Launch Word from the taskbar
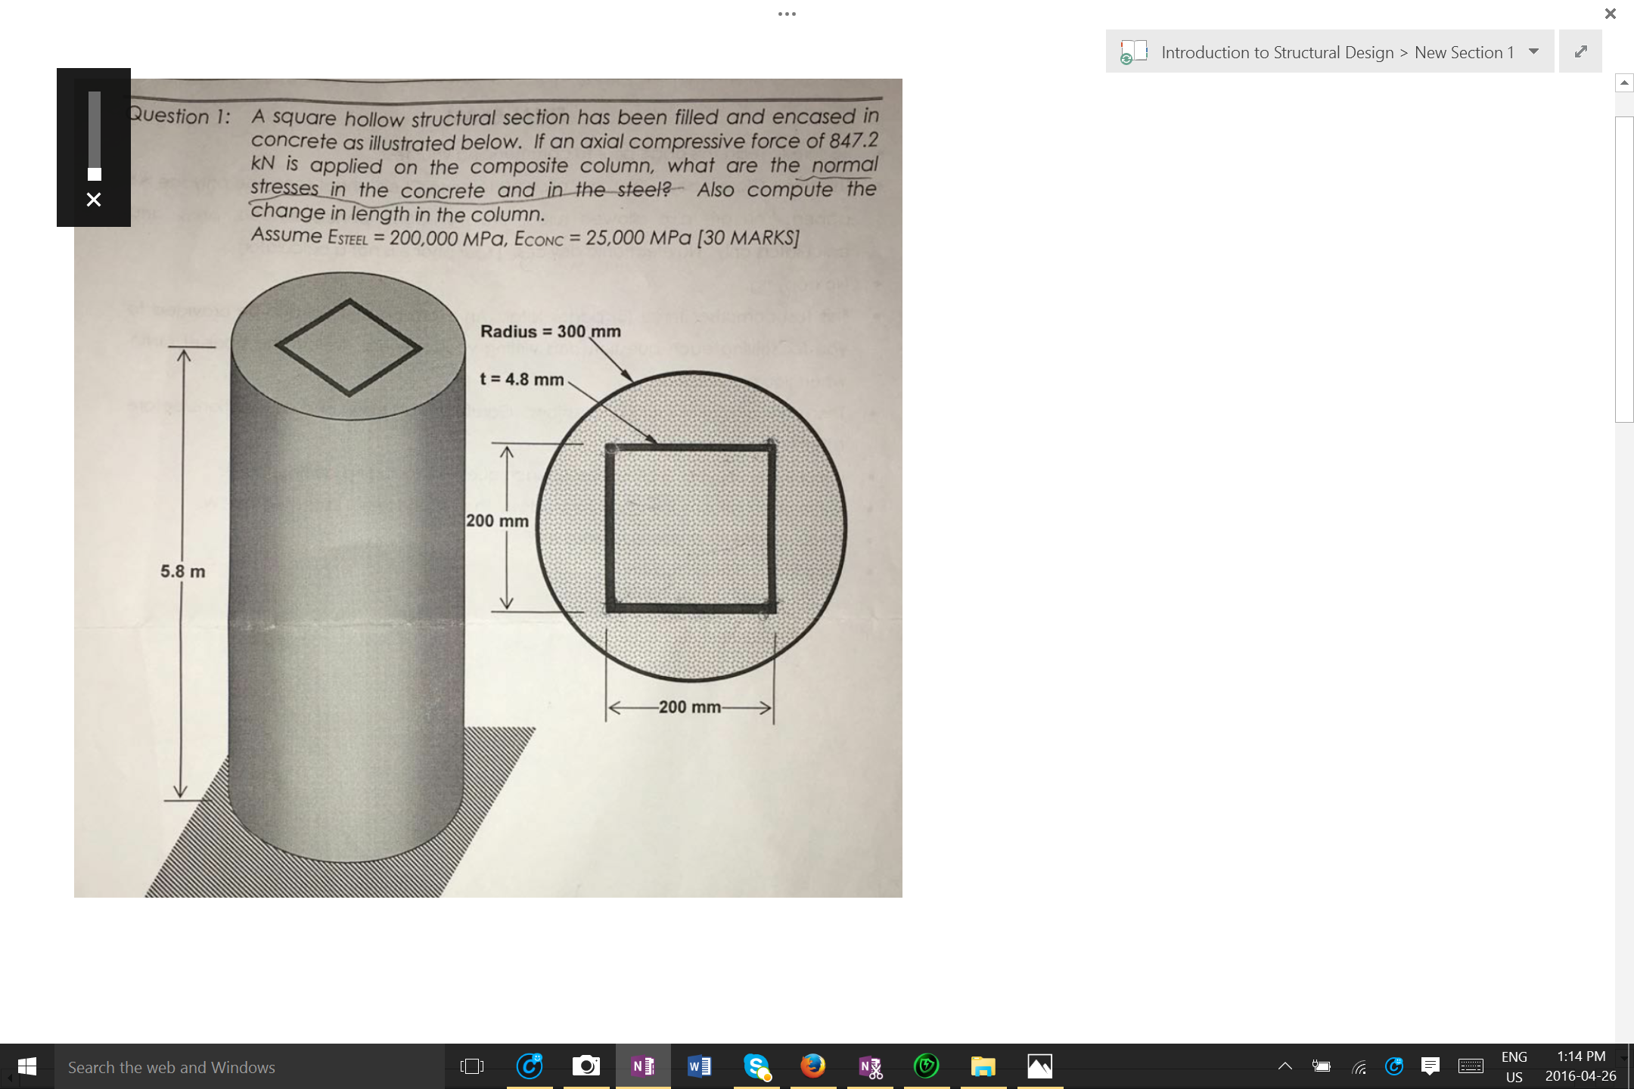 (699, 1066)
